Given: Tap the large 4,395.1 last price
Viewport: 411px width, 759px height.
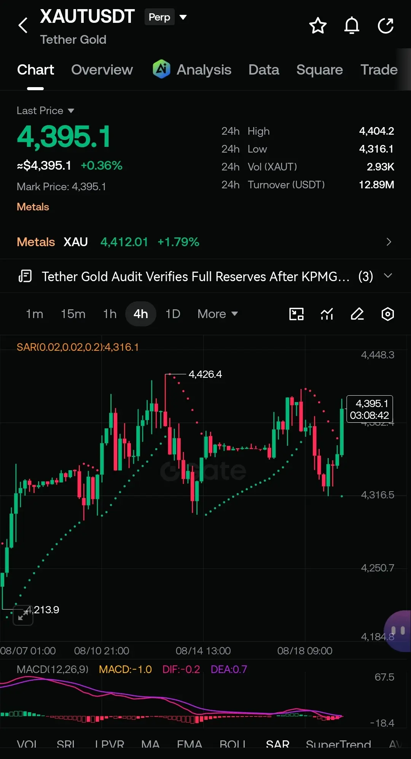Looking at the screenshot, I should pyautogui.click(x=64, y=136).
